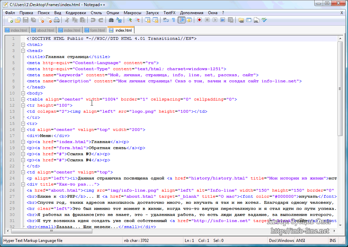Click the X close-document button in menu bar
This screenshot has width=348, height=247.
click(342, 12)
